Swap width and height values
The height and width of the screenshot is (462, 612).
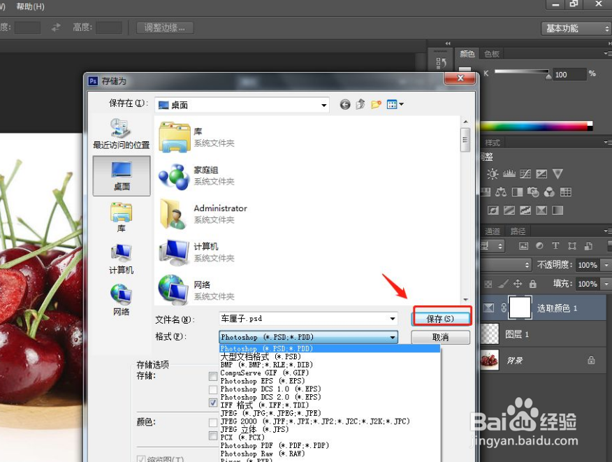56,27
